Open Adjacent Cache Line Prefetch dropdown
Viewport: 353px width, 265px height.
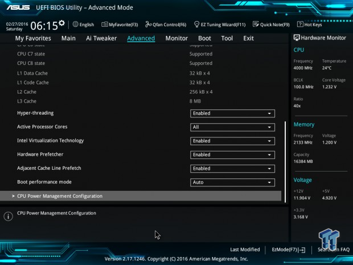pos(232,169)
